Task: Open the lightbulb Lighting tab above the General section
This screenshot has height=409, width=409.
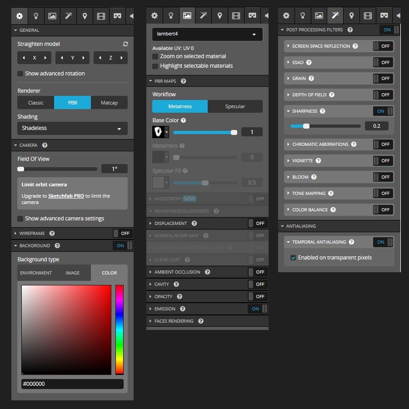Action: pos(35,16)
